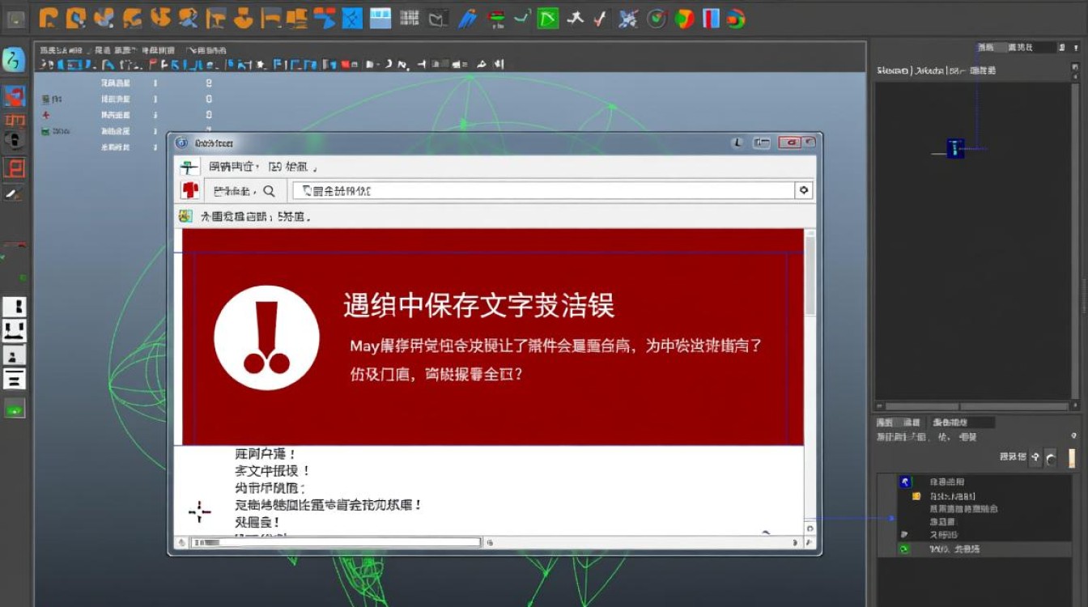This screenshot has height=607, width=1088.
Task: Click the red-and-blue tool icon in the left toolbox
Action: coord(14,96)
